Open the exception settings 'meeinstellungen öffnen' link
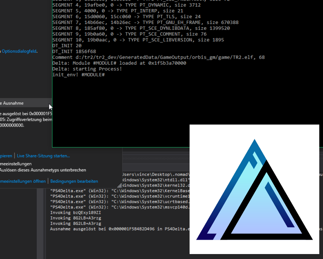Viewport: 323px width, 259px height. point(23,181)
